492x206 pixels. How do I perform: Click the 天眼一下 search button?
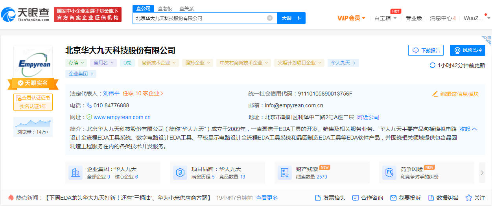(291, 18)
